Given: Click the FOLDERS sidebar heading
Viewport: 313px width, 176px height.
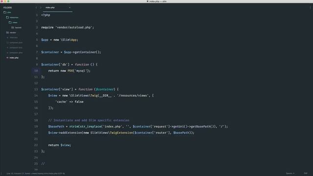Looking at the screenshot, I should 7,8.
